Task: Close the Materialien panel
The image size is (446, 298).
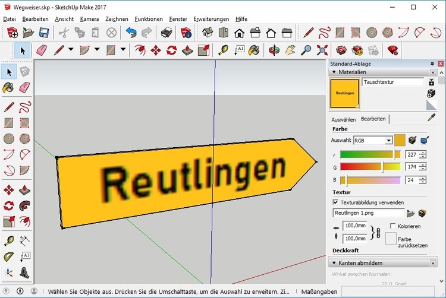Action: pyautogui.click(x=433, y=72)
